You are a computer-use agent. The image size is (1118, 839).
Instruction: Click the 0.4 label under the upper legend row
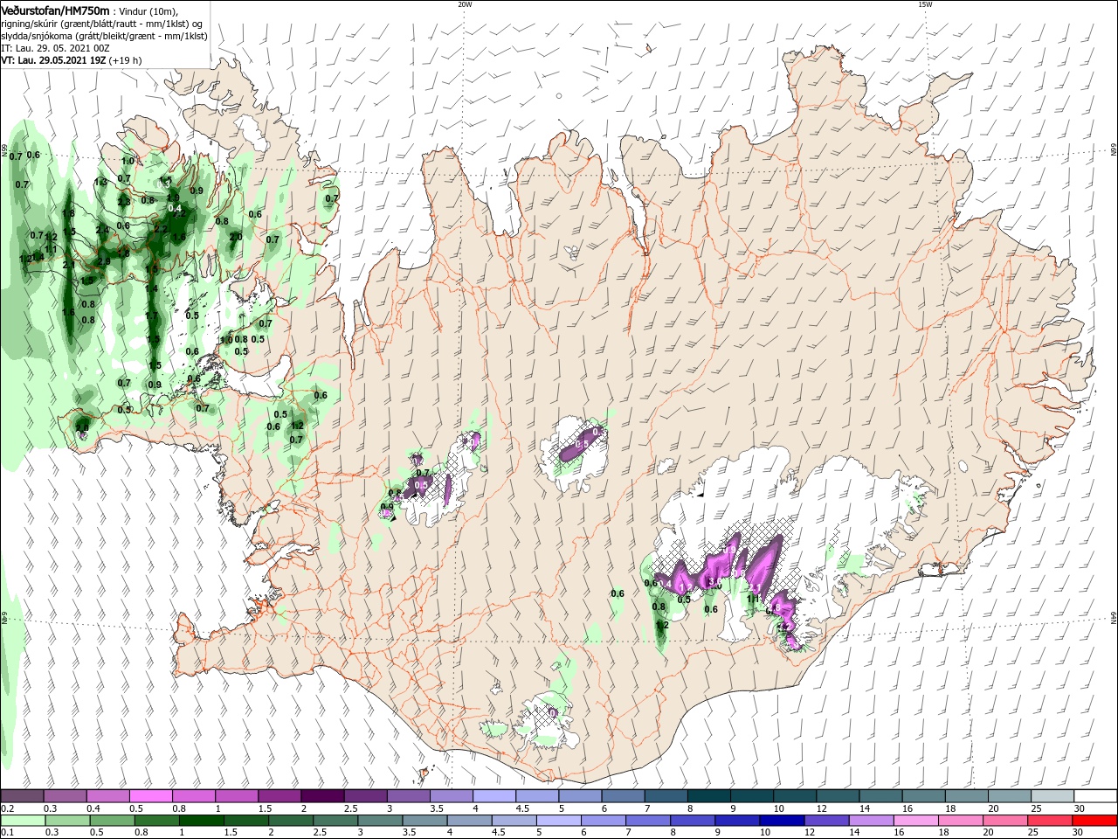(x=94, y=808)
